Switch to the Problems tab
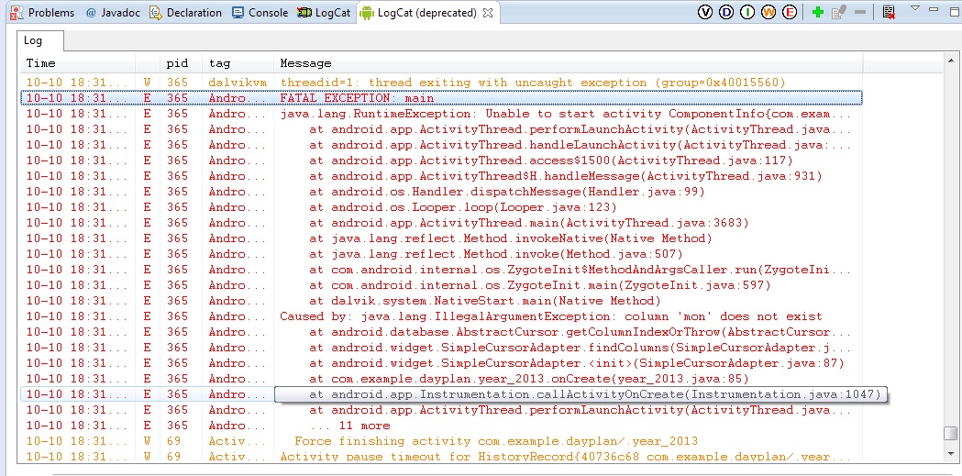The width and height of the screenshot is (962, 476). pyautogui.click(x=43, y=12)
